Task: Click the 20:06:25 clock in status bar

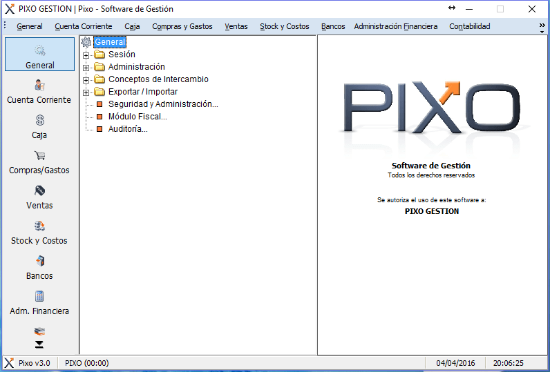Action: click(x=509, y=363)
